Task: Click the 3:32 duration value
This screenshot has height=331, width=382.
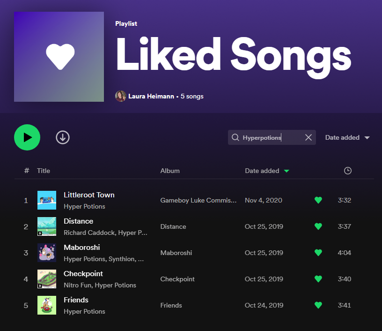Action: [344, 200]
